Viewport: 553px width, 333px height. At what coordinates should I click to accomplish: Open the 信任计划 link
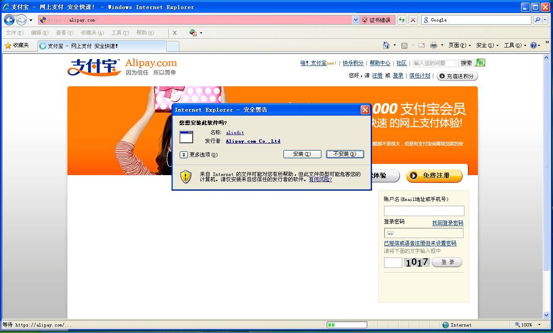[x=420, y=75]
